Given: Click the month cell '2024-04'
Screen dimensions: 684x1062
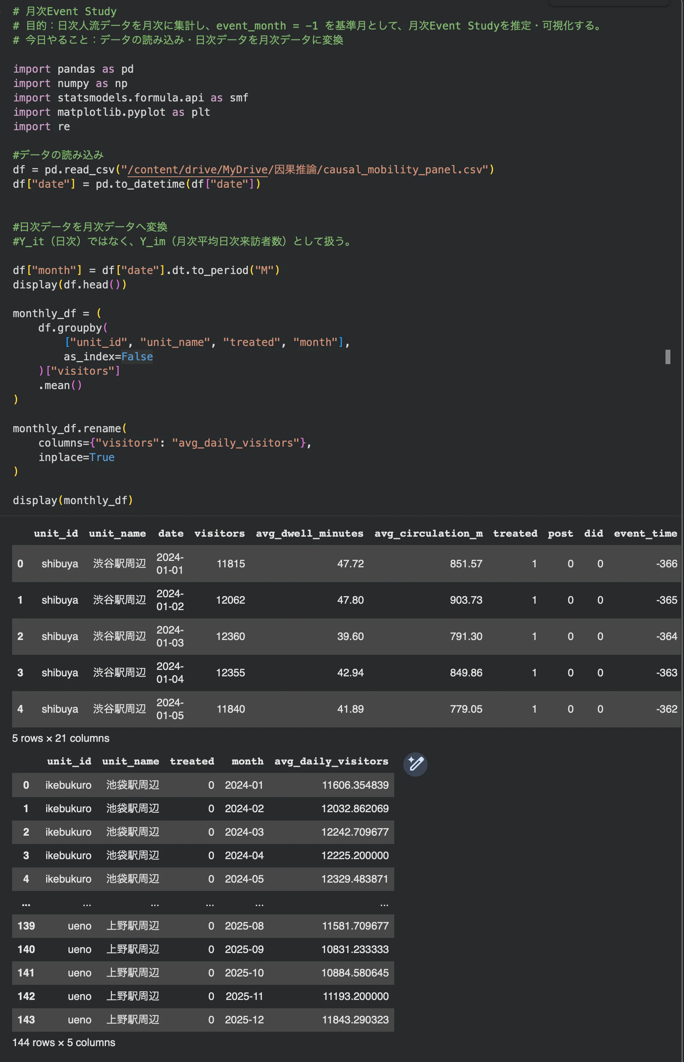Looking at the screenshot, I should 244,856.
